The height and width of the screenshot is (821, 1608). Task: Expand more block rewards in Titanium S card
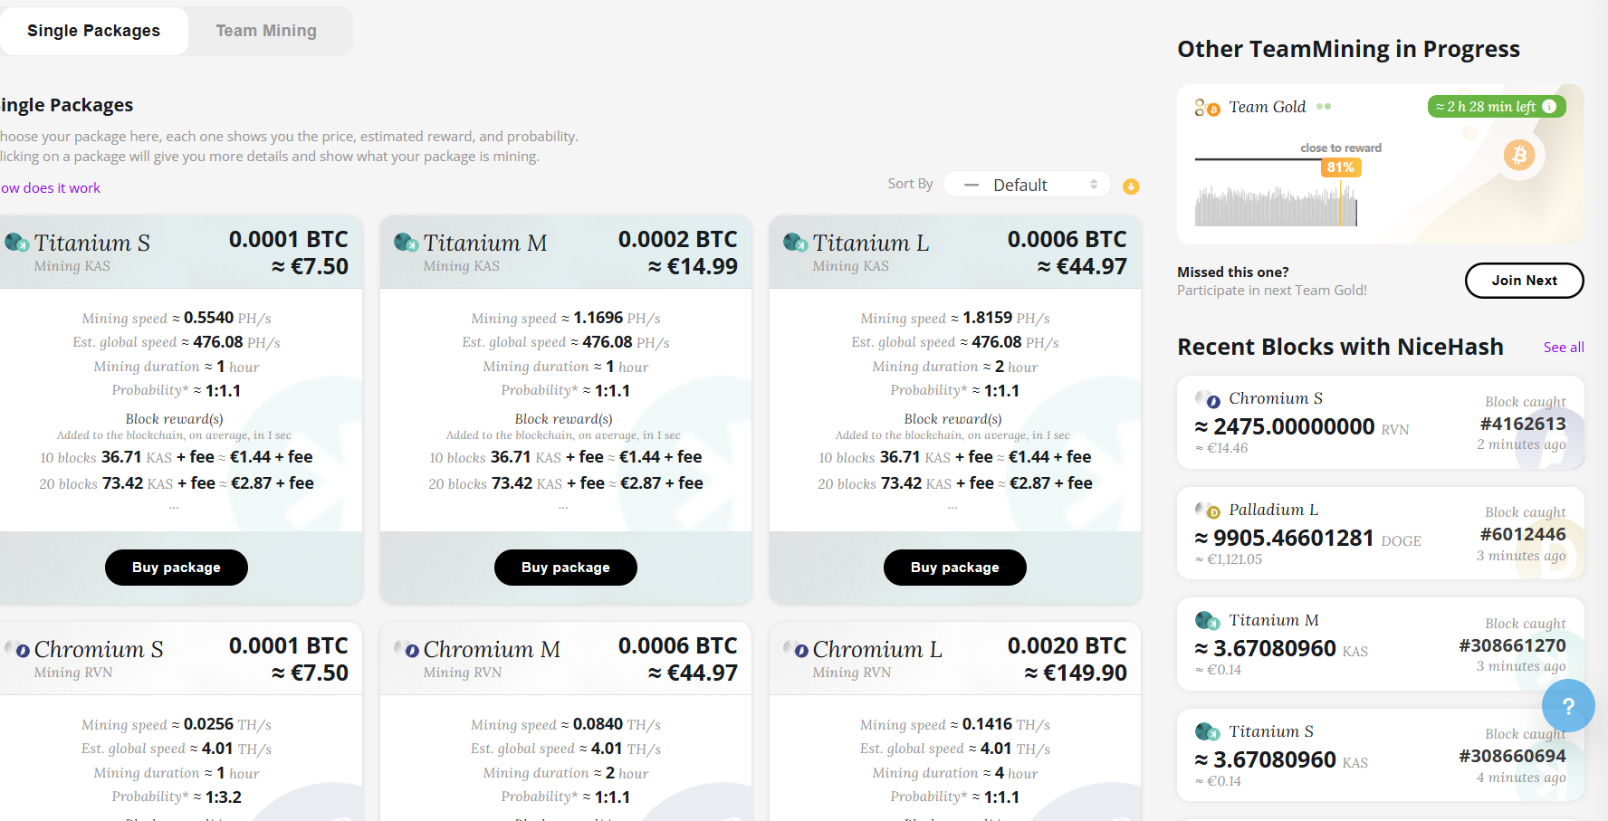click(x=174, y=508)
